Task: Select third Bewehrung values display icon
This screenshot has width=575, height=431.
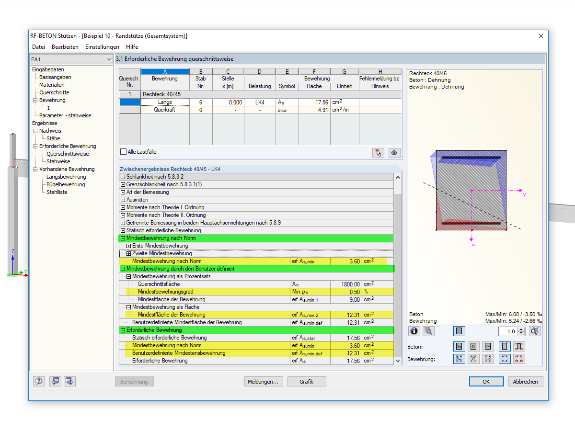Action: tap(488, 359)
